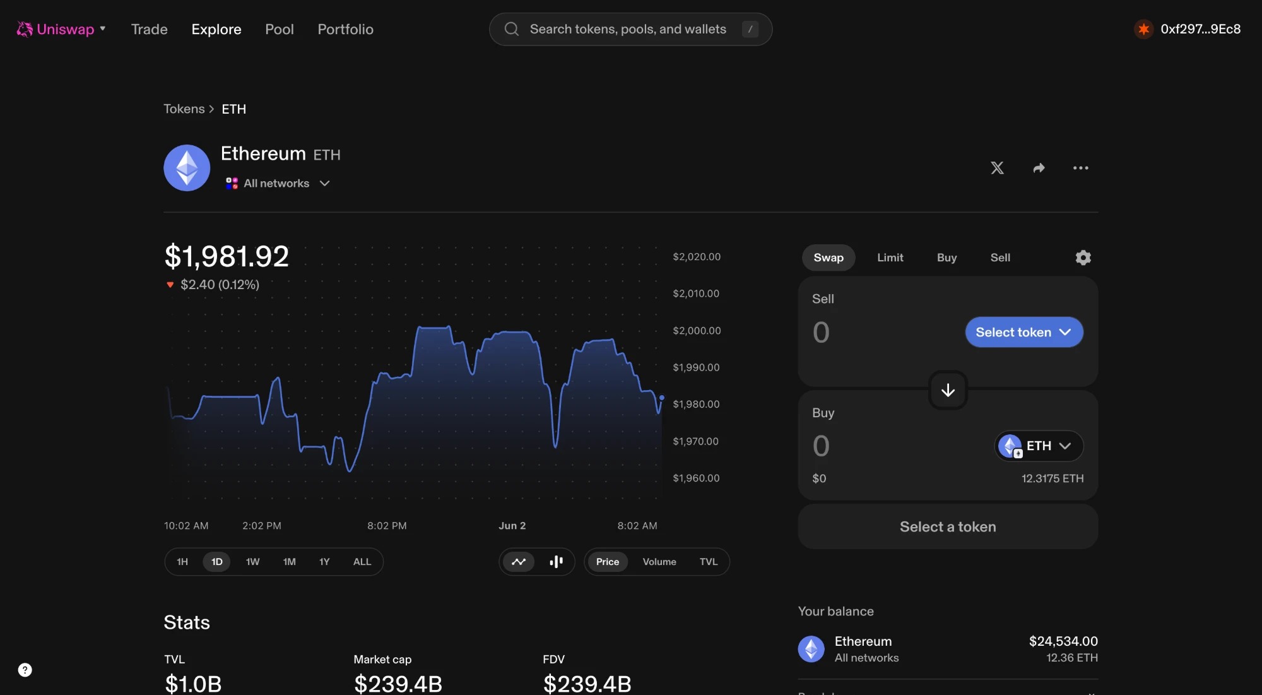This screenshot has height=695, width=1262.
Task: Click the Market cap $239.4B stat
Action: [398, 673]
